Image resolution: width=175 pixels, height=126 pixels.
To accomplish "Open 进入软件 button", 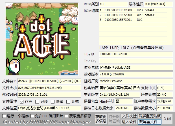I will tap(129, 122).
